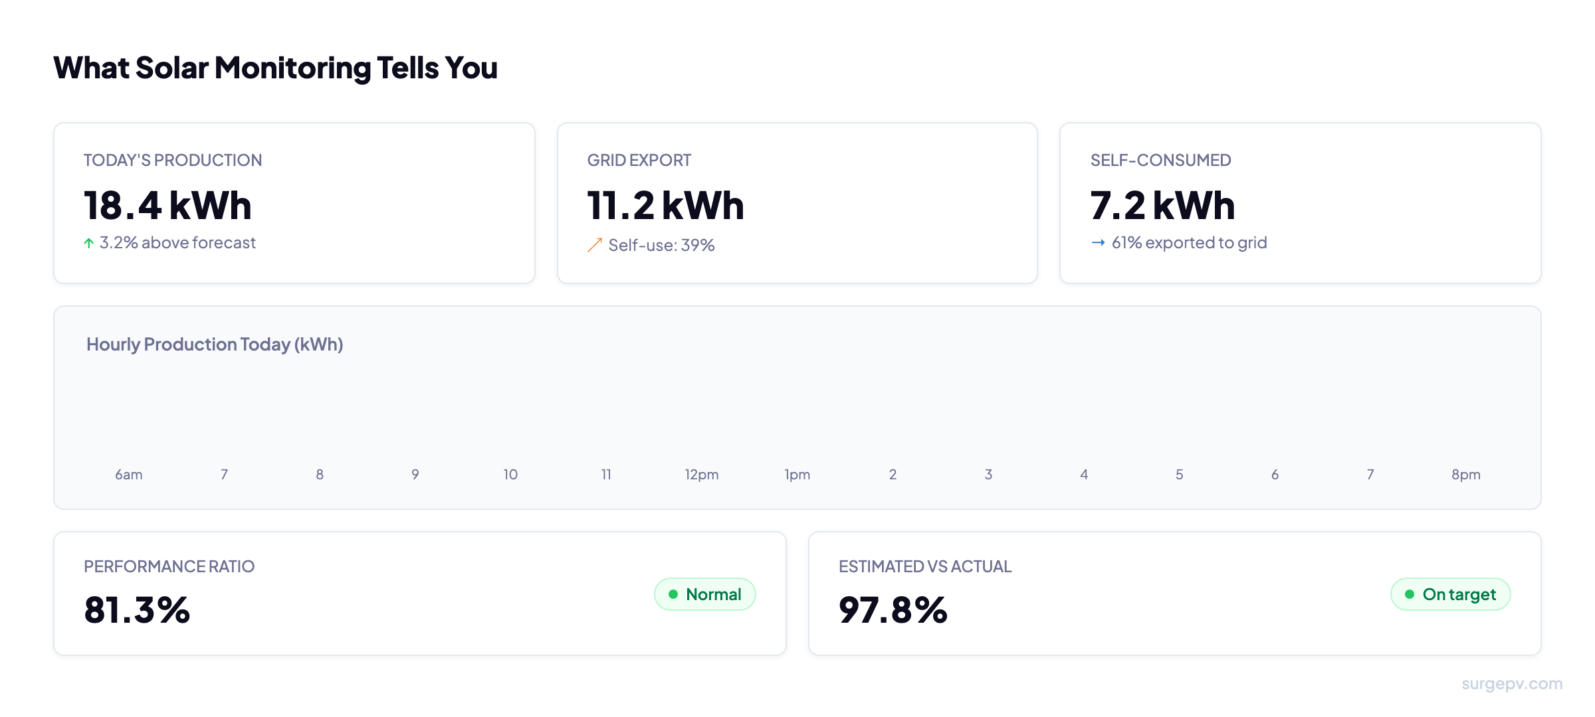The height and width of the screenshot is (717, 1595).
Task: Click the 18.4 kWh production value
Action: click(x=167, y=204)
